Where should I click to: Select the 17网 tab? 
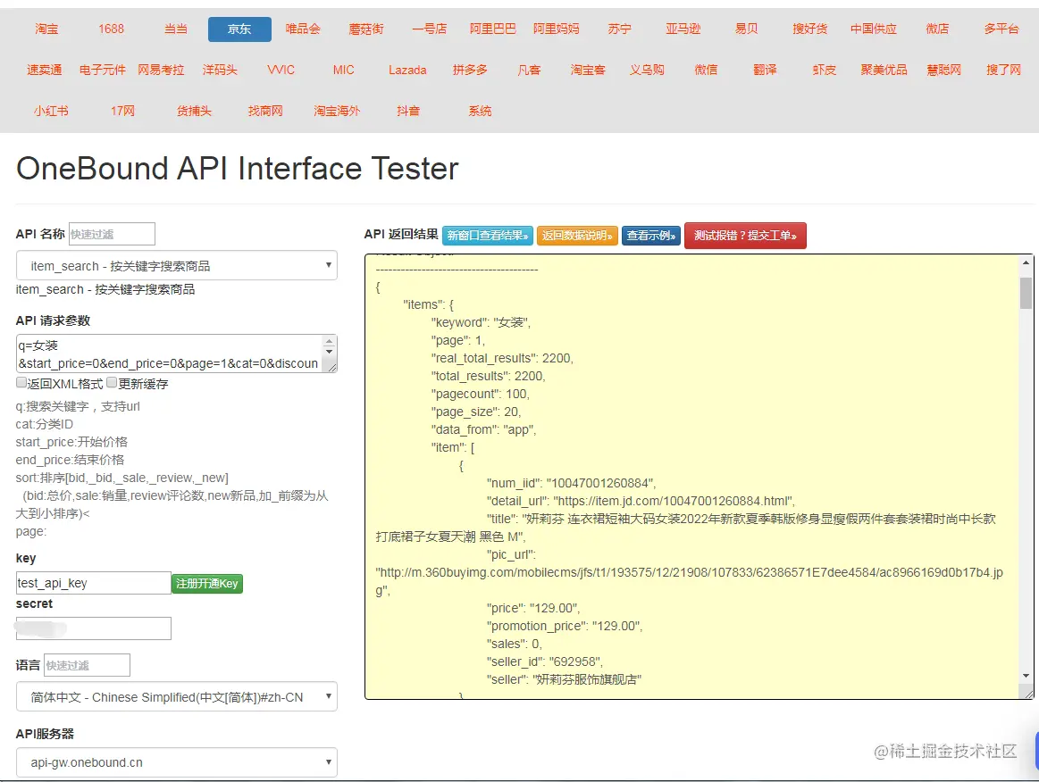pyautogui.click(x=122, y=112)
